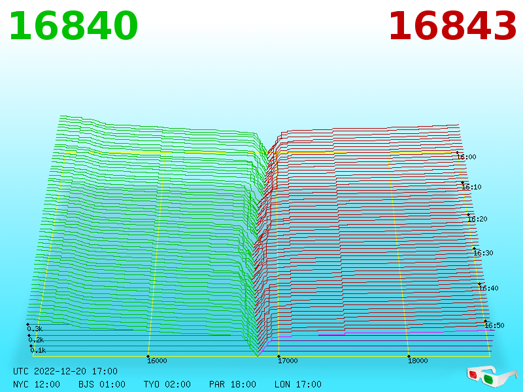Click the 16000 price axis label

pos(157,361)
